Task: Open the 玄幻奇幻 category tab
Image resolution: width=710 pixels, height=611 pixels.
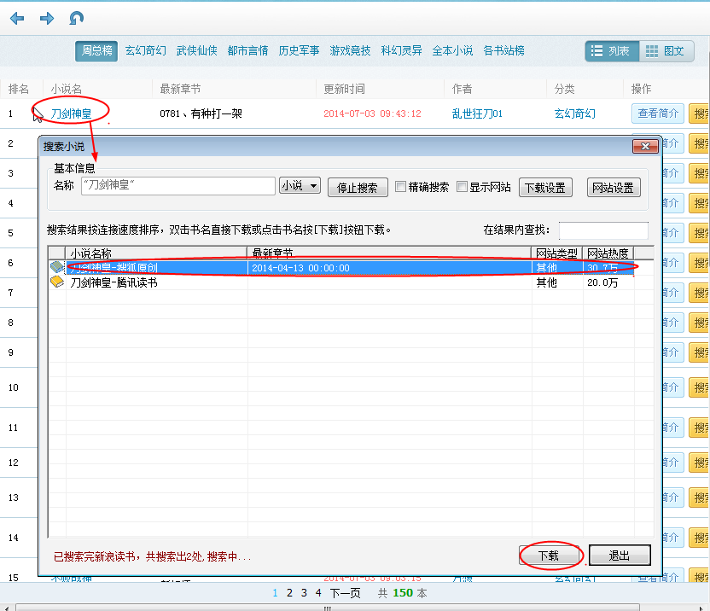Action: 146,50
